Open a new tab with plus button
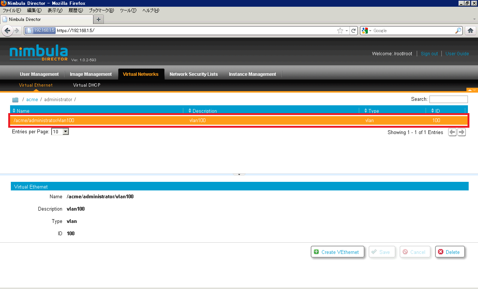 point(99,19)
